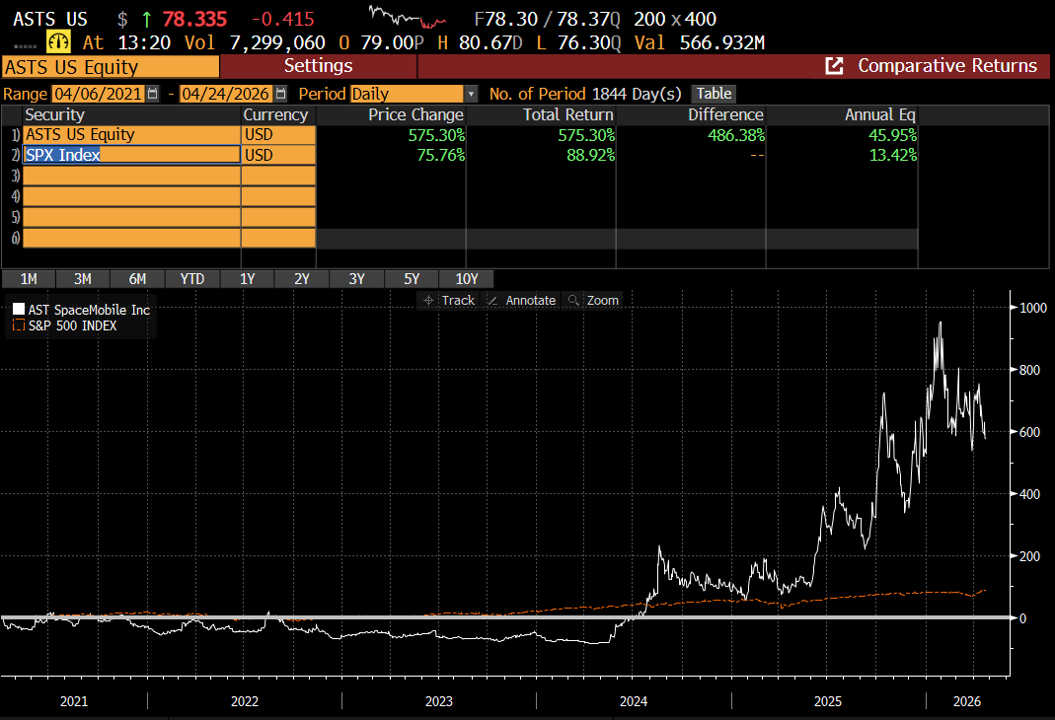Click the Track button label
Viewport: 1055px width, 720px height.
pos(458,301)
